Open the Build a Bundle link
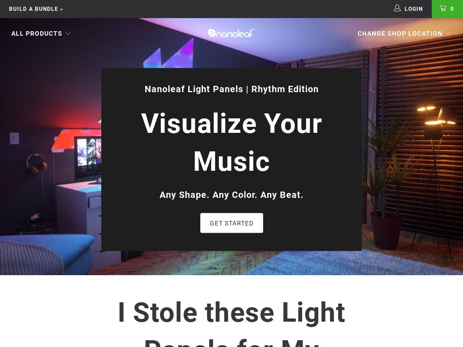The image size is (463, 347). pyautogui.click(x=36, y=9)
